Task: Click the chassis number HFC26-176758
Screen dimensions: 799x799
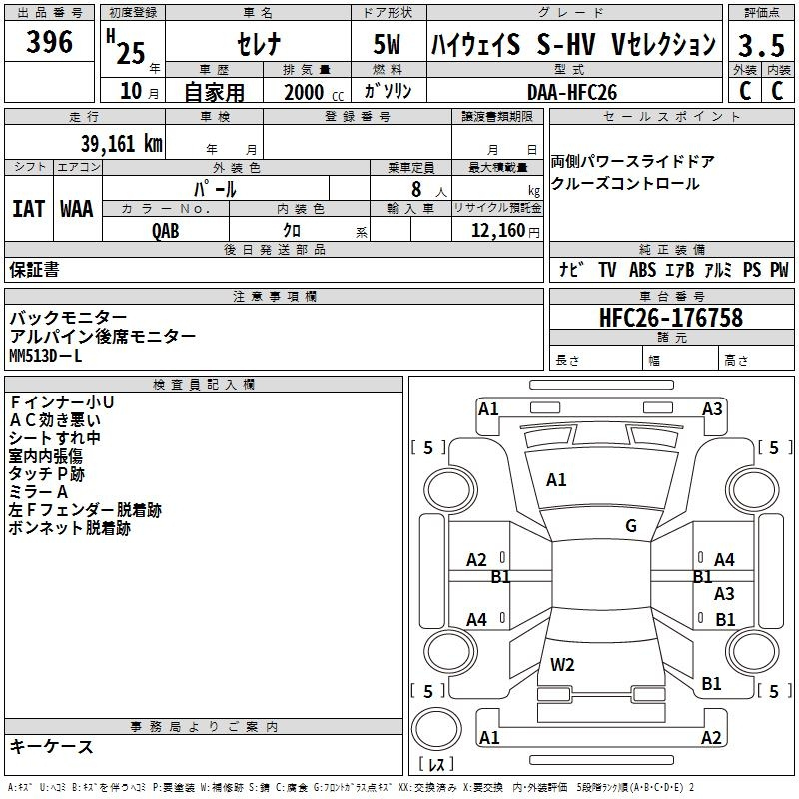Action: click(671, 318)
